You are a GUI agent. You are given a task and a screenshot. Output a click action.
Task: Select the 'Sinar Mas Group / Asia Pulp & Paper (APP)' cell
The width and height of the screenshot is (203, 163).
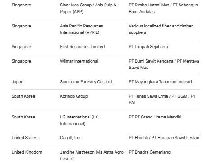(x=88, y=8)
